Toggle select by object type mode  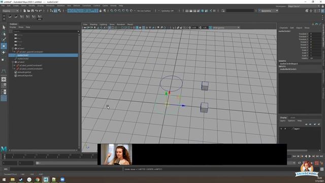[x=55, y=11]
